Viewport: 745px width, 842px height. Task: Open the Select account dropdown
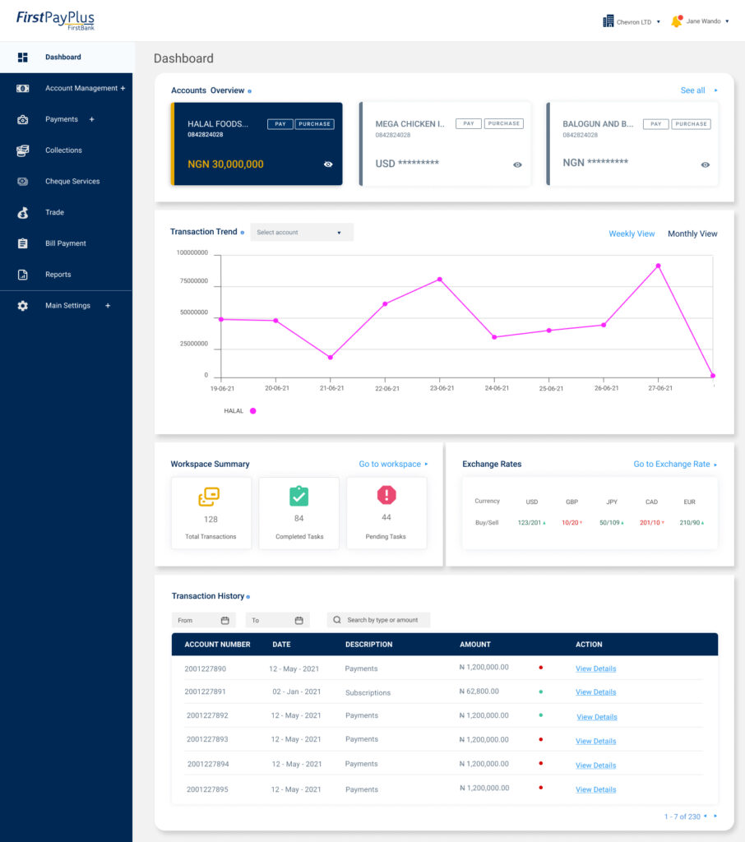click(302, 233)
